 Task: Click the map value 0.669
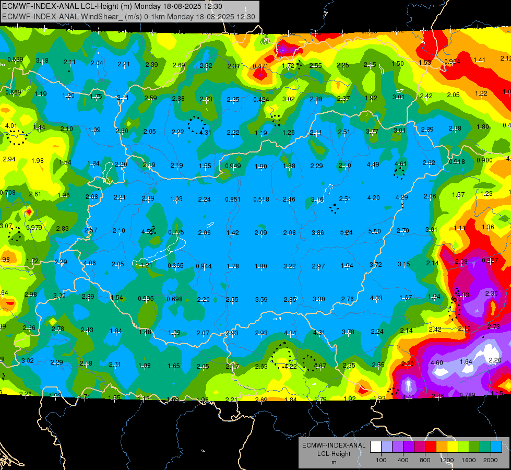coord(14,92)
